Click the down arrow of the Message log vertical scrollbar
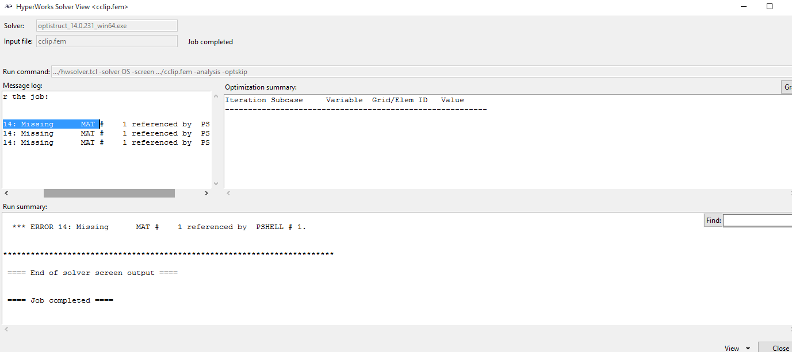The width and height of the screenshot is (792, 352). click(x=216, y=184)
